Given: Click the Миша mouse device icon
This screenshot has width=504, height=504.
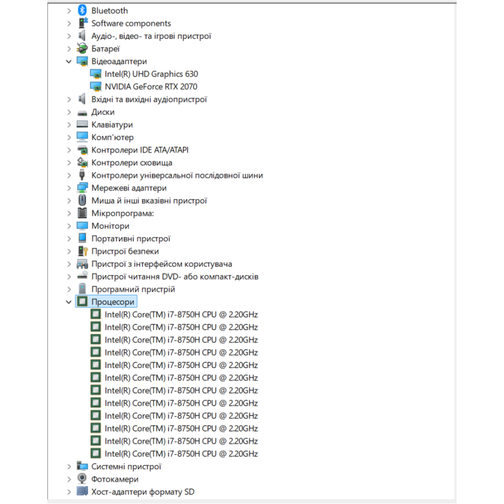Looking at the screenshot, I should coord(82,201).
